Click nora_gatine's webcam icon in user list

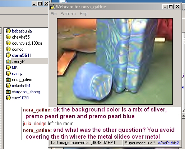(8, 80)
